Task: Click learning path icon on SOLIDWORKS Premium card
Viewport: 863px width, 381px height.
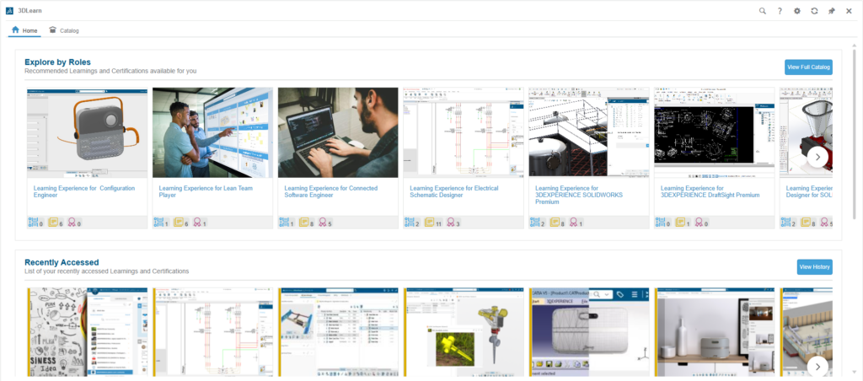Action: (x=533, y=223)
